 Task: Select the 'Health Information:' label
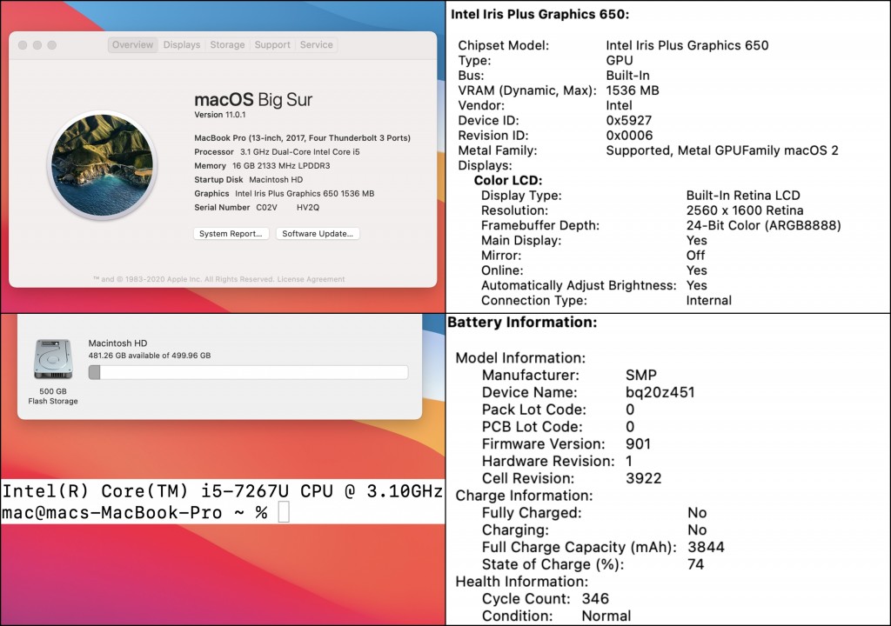pos(522,582)
